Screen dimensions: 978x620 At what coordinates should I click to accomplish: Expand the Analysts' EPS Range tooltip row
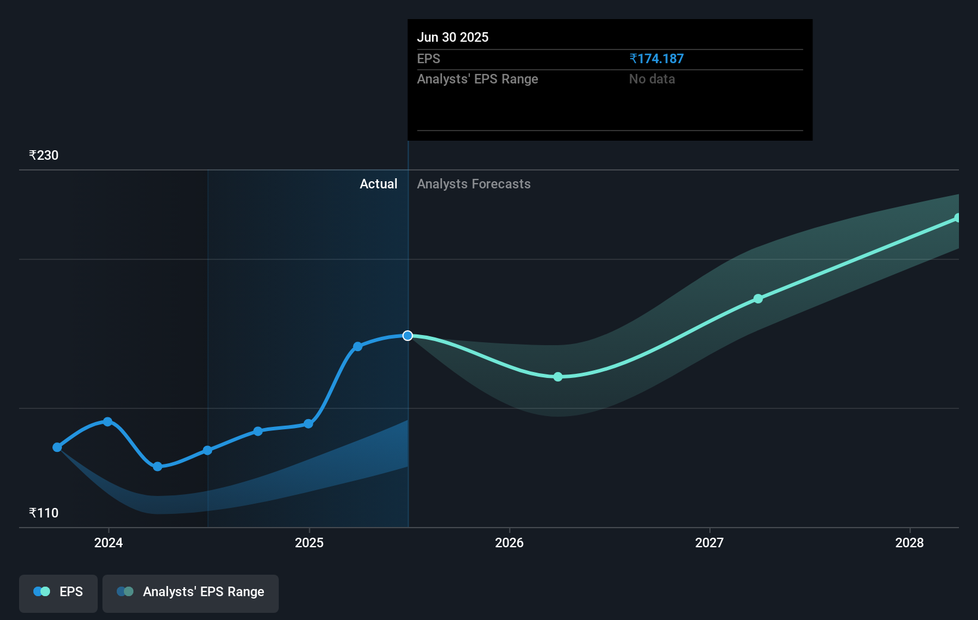click(x=477, y=79)
